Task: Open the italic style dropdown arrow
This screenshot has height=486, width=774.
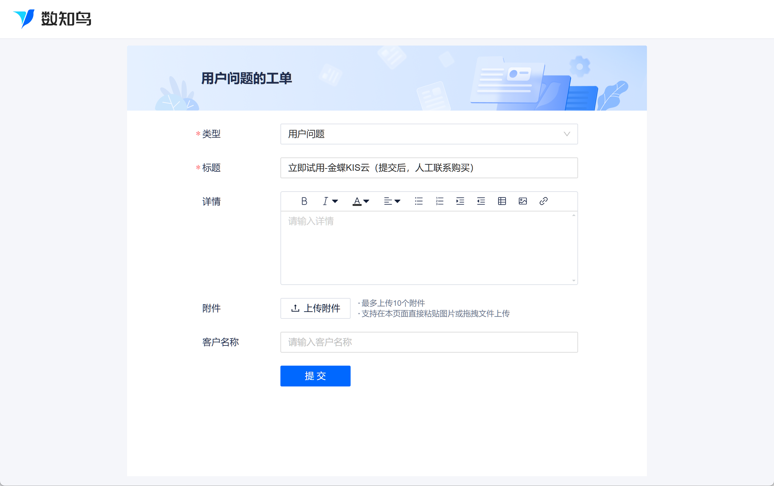Action: click(335, 201)
